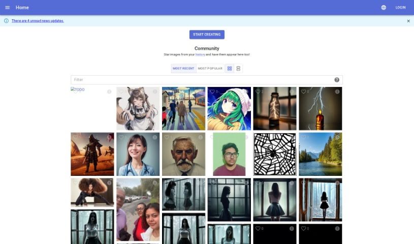414x244 pixels.
Task: Open the spider web black-and-white thumbnail
Action: [275, 155]
